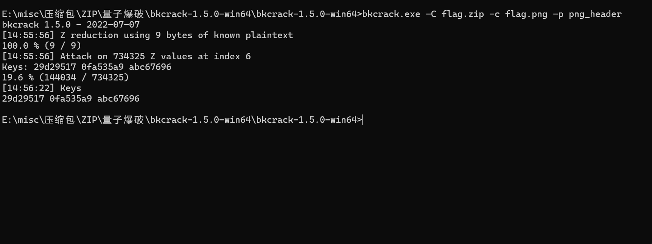Screen dimensions: 652x244
Task: Click the flag.zip argument in the command
Action: click(463, 14)
